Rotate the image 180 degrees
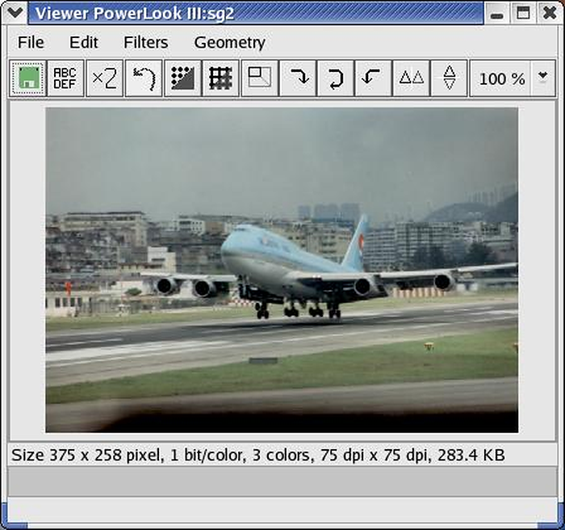 pyautogui.click(x=336, y=78)
